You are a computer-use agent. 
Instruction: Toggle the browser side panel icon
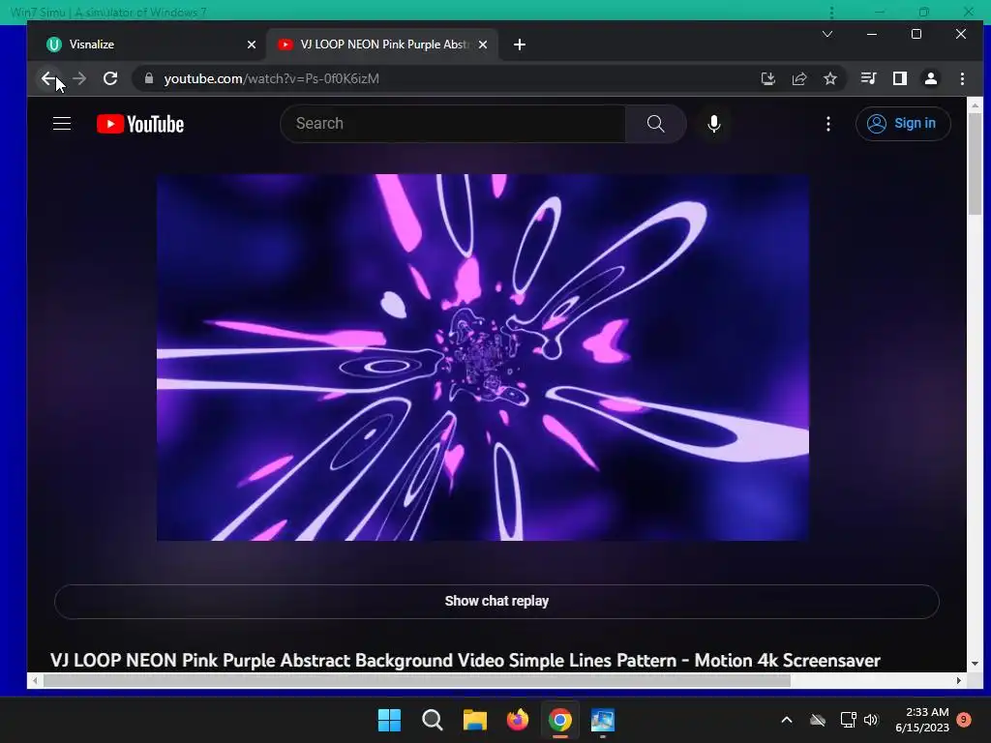pyautogui.click(x=899, y=78)
